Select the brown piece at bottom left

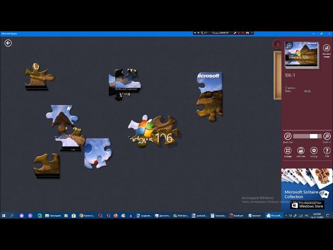47,166
